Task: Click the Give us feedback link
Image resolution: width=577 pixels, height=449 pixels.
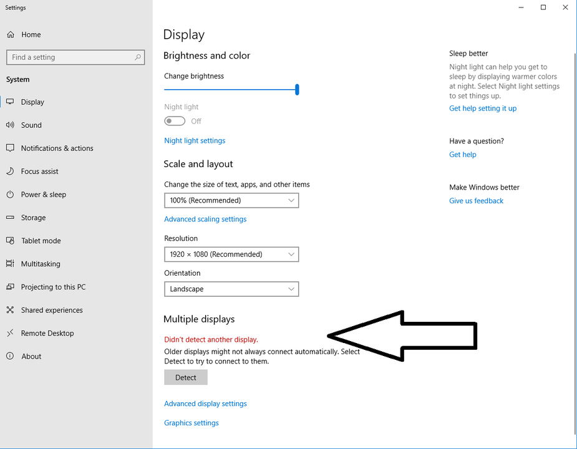Action: (476, 201)
